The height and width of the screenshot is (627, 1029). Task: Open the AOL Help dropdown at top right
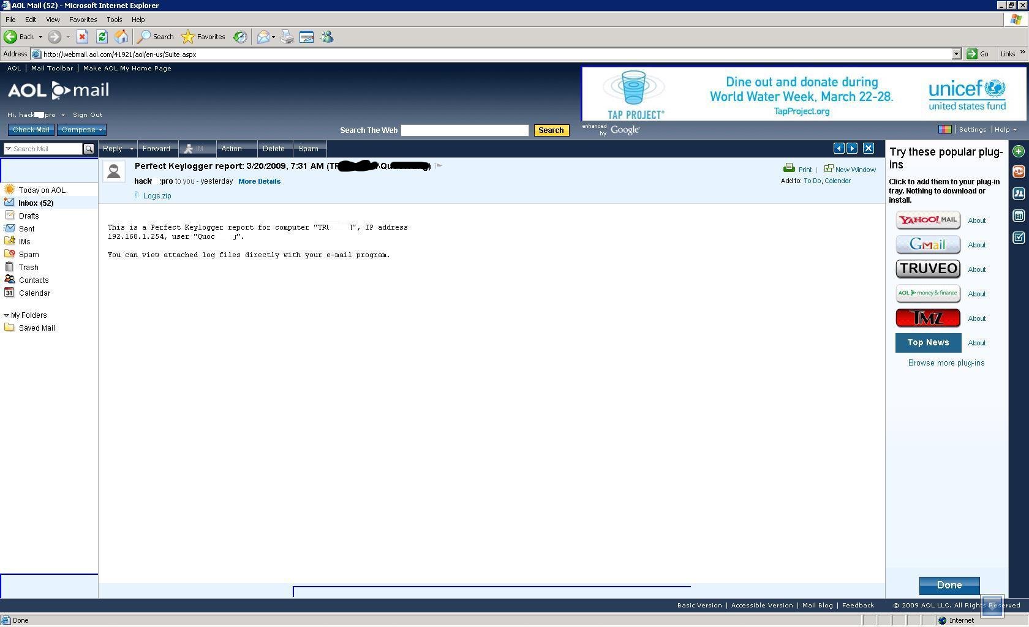(1005, 130)
